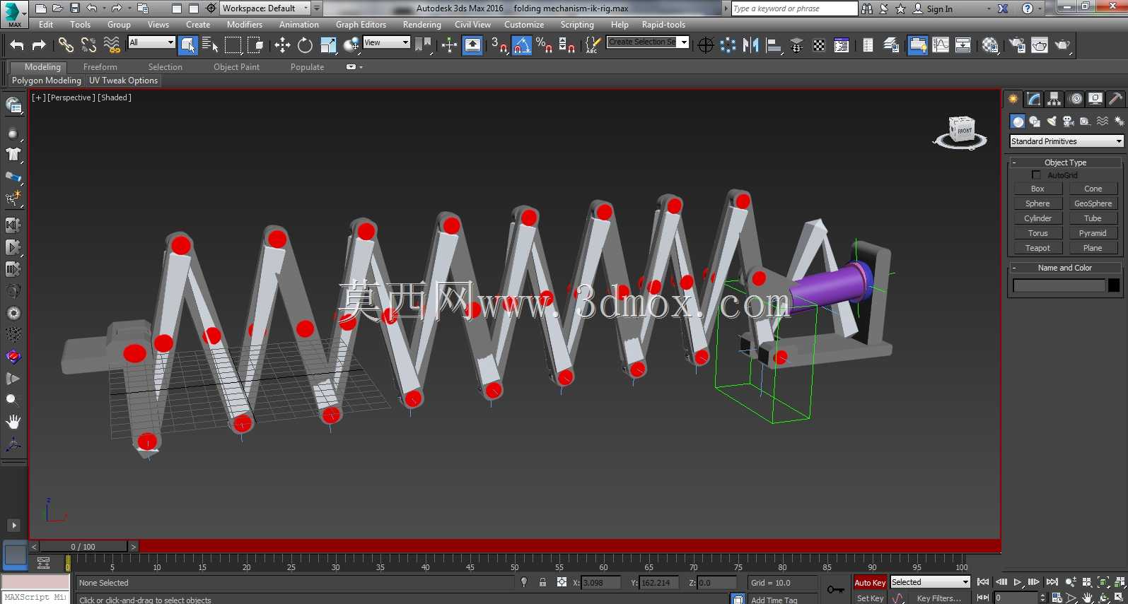Open the Render Setup dialog
Image resolution: width=1128 pixels, height=604 pixels.
point(1017,45)
